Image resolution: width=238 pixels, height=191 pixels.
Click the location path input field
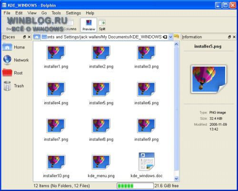coord(105,37)
